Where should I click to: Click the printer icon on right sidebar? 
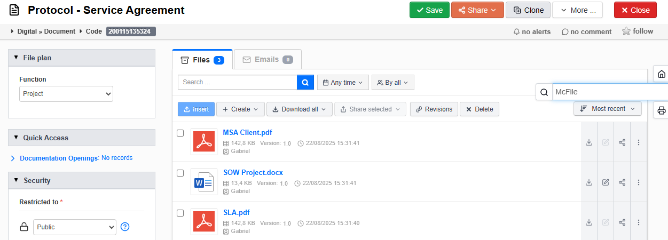(x=662, y=110)
